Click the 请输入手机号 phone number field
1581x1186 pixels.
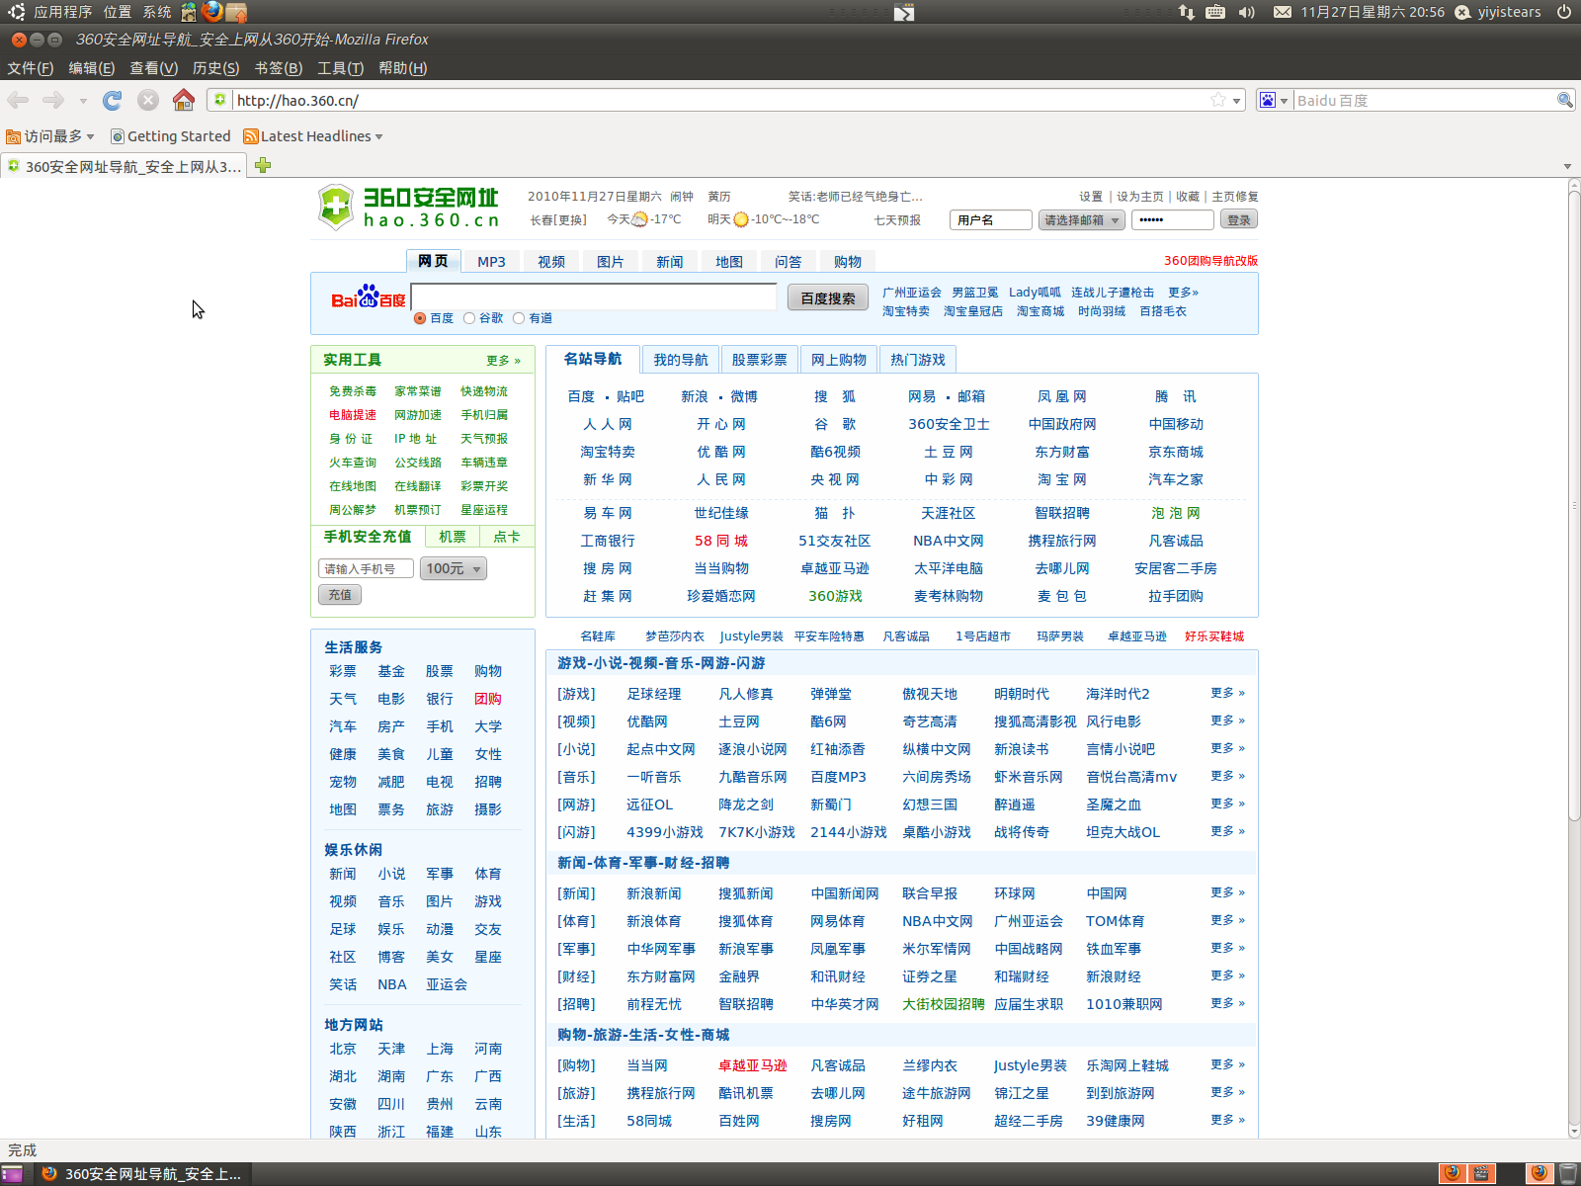point(366,568)
